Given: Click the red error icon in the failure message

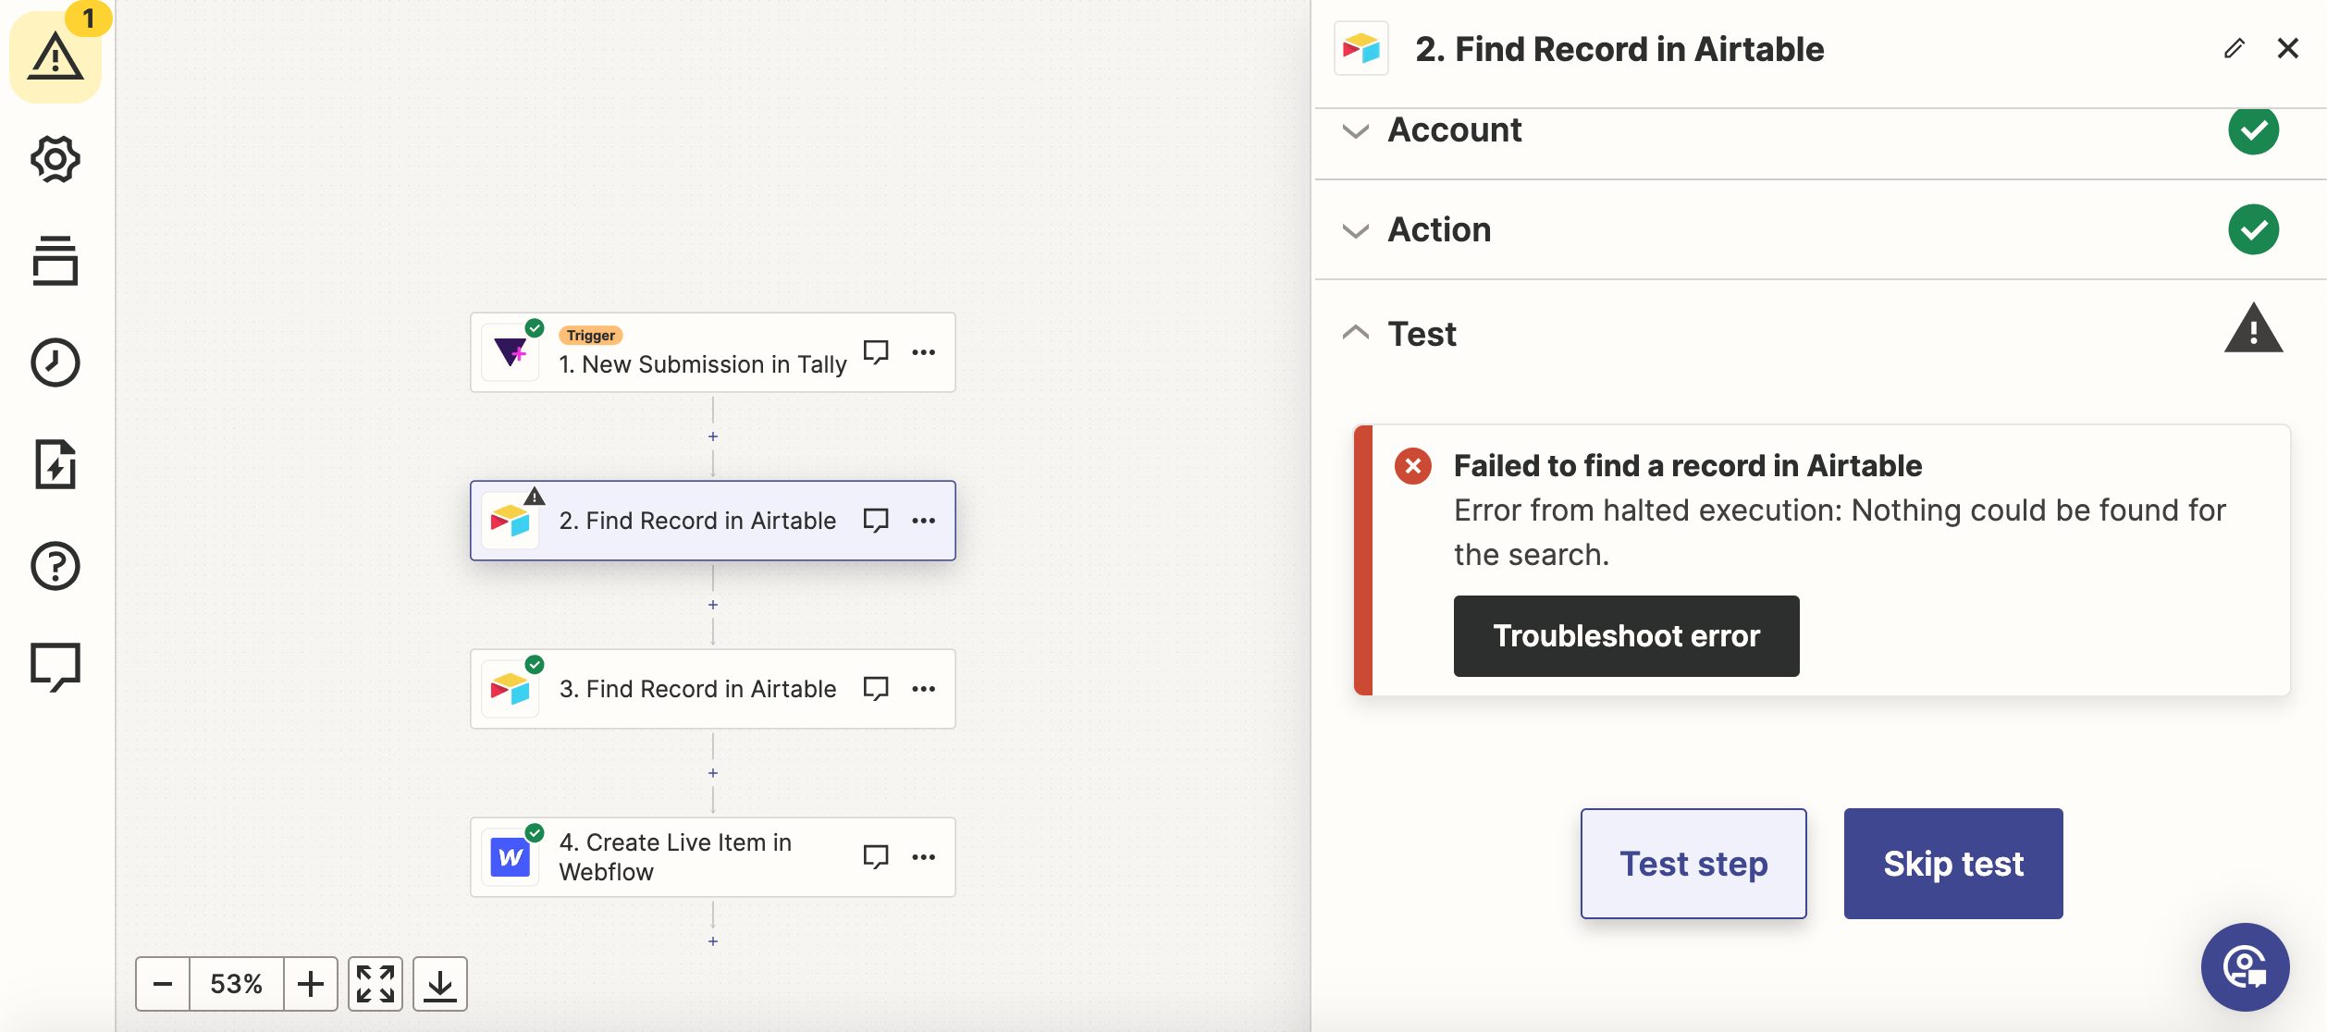Looking at the screenshot, I should (1413, 466).
